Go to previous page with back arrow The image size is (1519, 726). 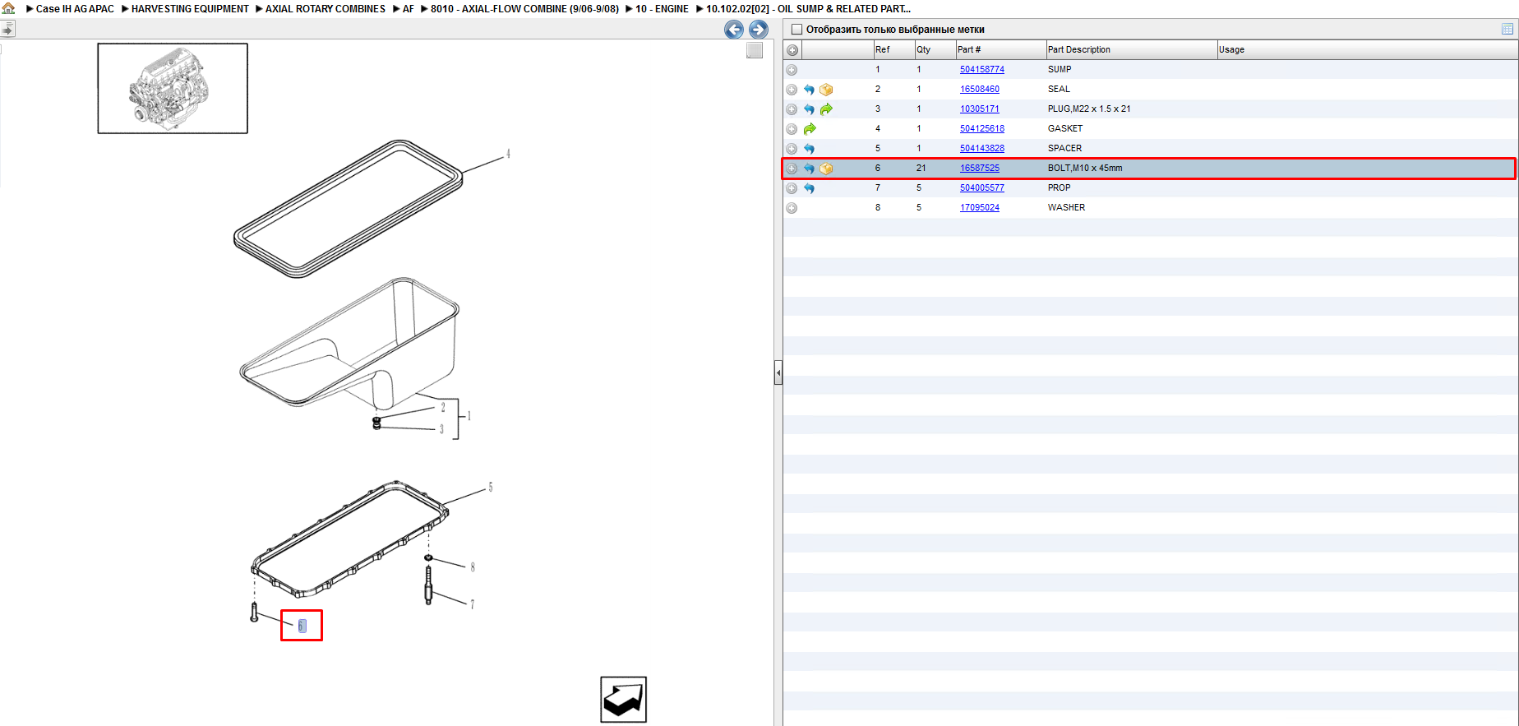click(x=734, y=30)
